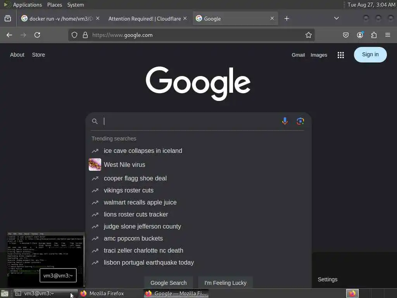
Task: Click the show desktop icon in the bottom panel
Action: coord(5,294)
